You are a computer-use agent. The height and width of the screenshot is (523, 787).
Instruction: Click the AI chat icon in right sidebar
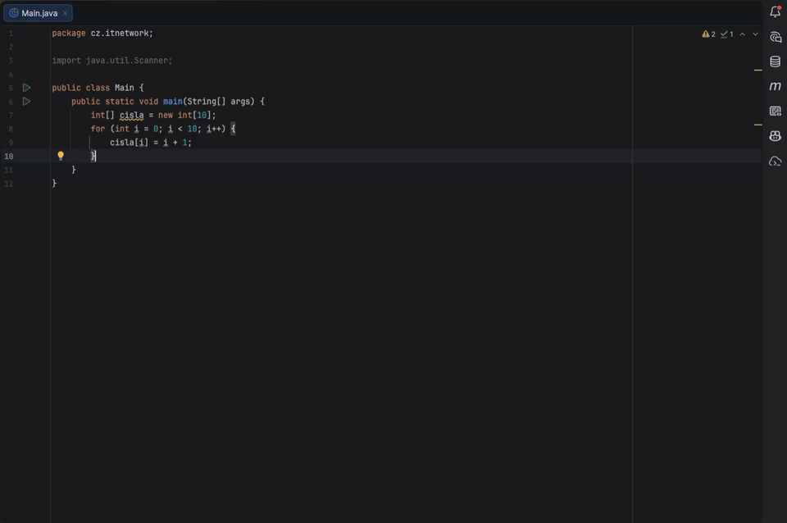(775, 36)
